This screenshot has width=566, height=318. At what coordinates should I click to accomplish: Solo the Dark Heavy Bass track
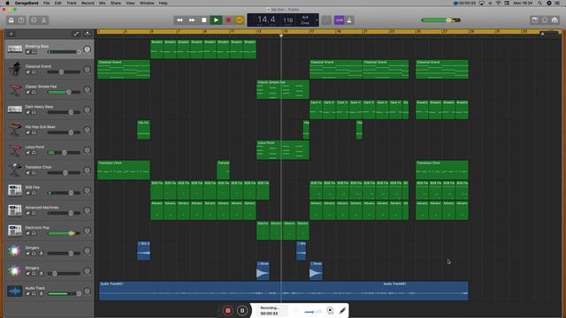pyautogui.click(x=34, y=112)
